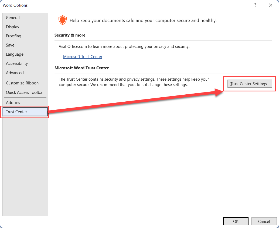This screenshot has width=279, height=228.
Task: Switch to Advanced options
Action: point(25,73)
